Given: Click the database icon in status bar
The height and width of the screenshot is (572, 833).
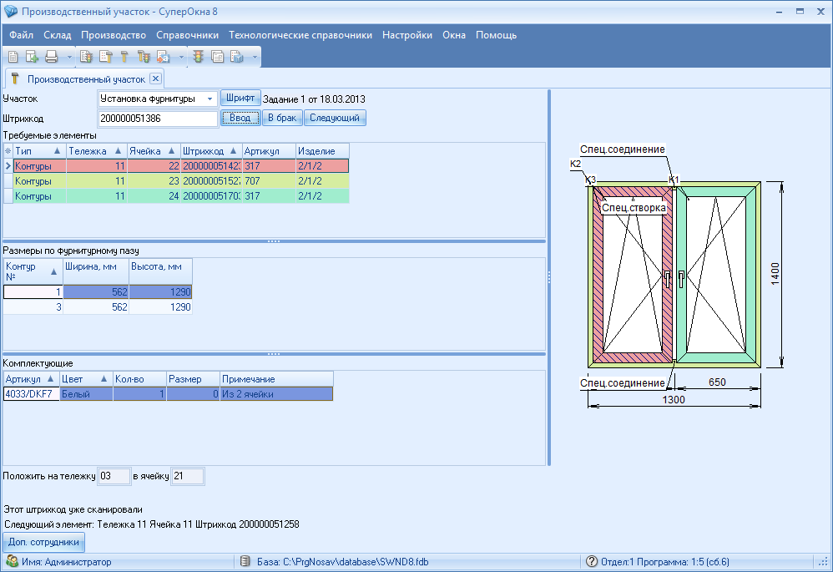Looking at the screenshot, I should click(245, 561).
